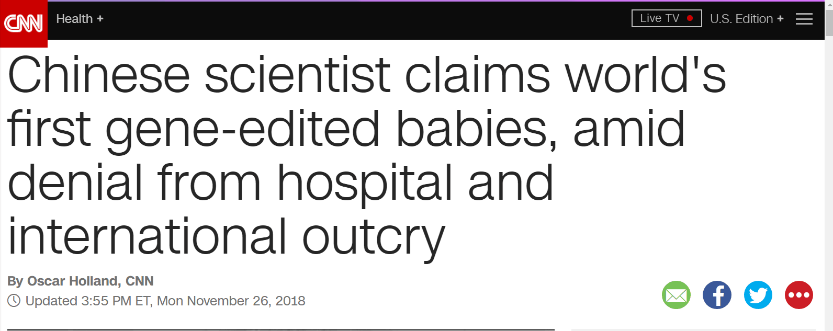Click the red live indicator dot
Screen dimensions: 833x331
pos(690,18)
